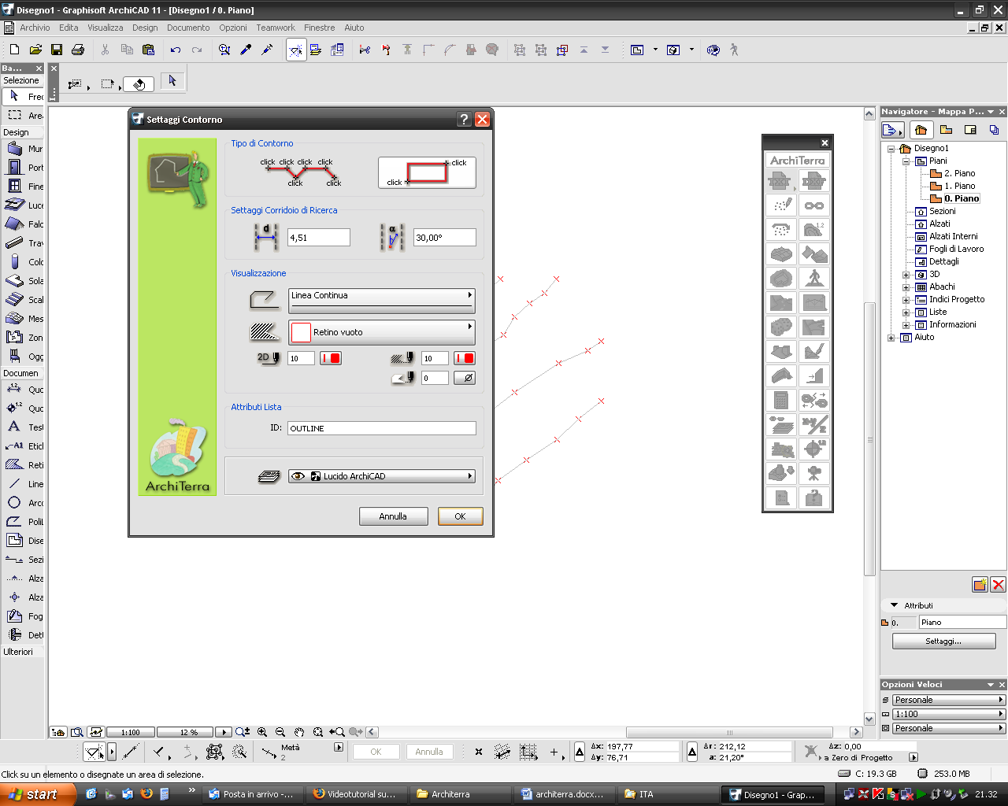The height and width of the screenshot is (806, 1008).
Task: Select the Muro wall tool
Action: [22, 148]
